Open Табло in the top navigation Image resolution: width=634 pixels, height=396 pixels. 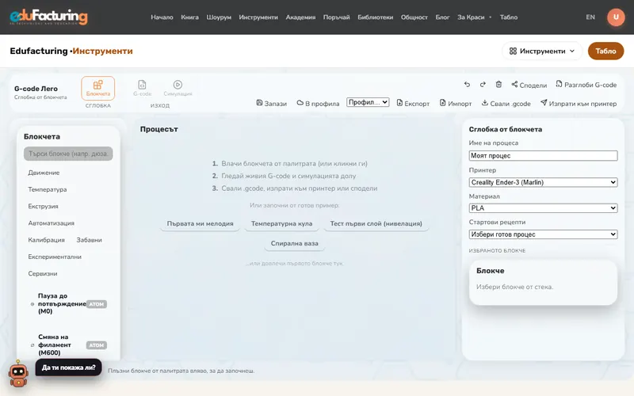point(509,17)
